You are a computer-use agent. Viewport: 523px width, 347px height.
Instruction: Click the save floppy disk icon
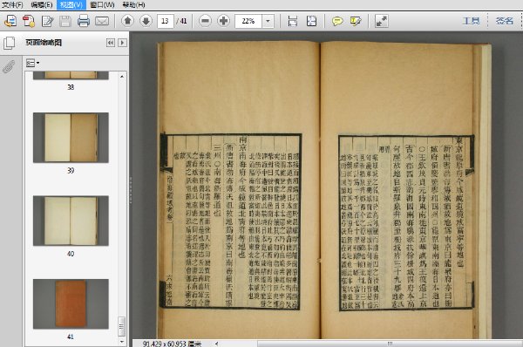point(65,21)
